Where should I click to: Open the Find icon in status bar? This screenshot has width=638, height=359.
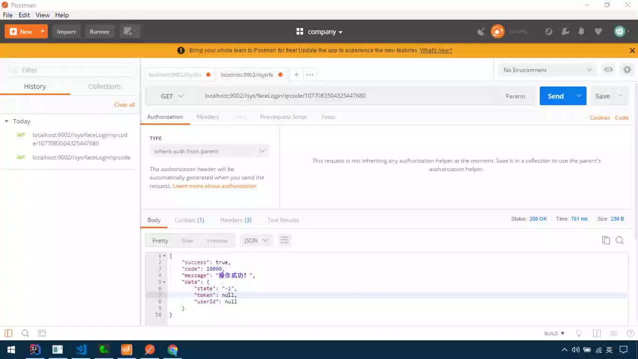(25, 334)
